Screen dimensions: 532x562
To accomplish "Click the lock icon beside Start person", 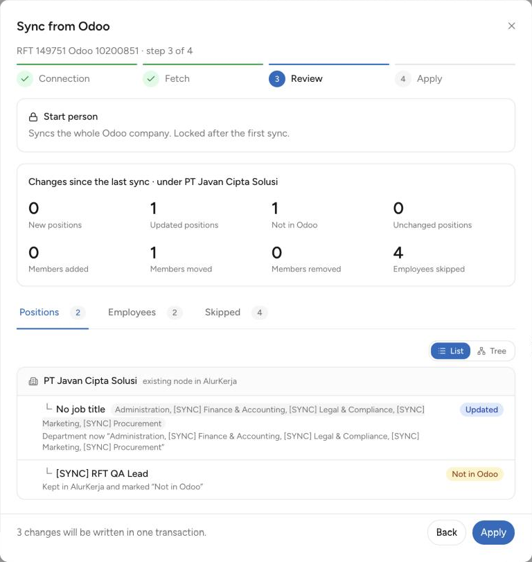I will [33, 117].
